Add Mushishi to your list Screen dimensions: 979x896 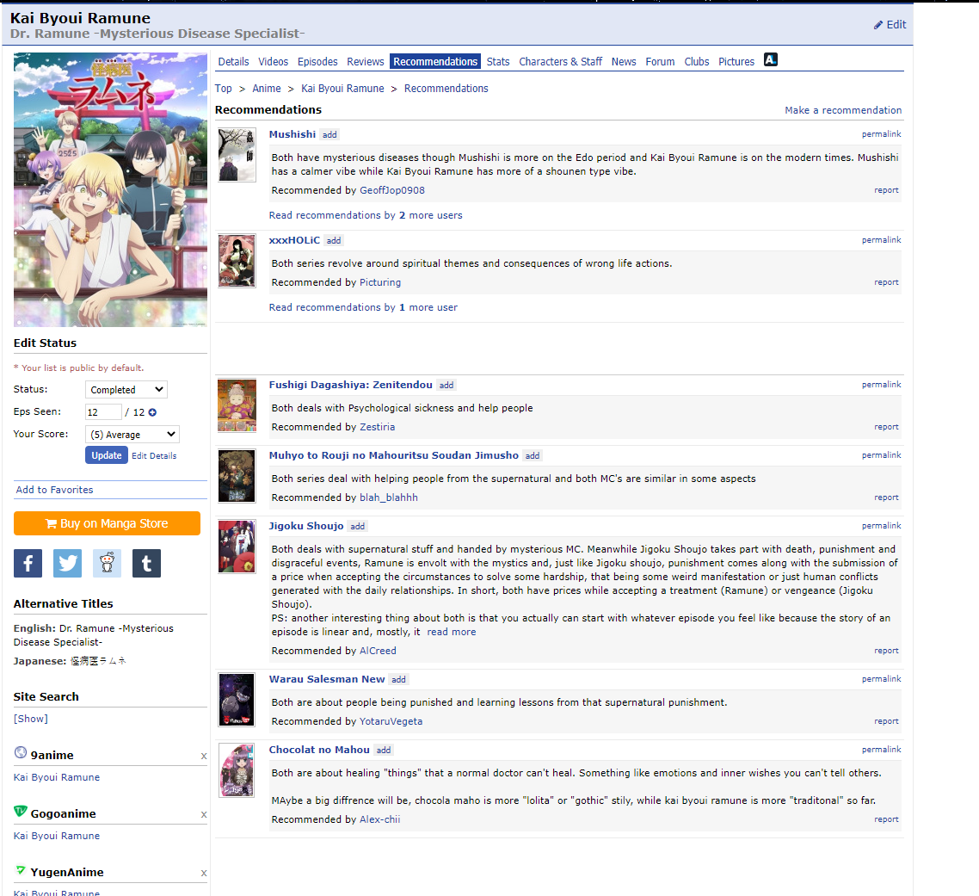pos(329,134)
